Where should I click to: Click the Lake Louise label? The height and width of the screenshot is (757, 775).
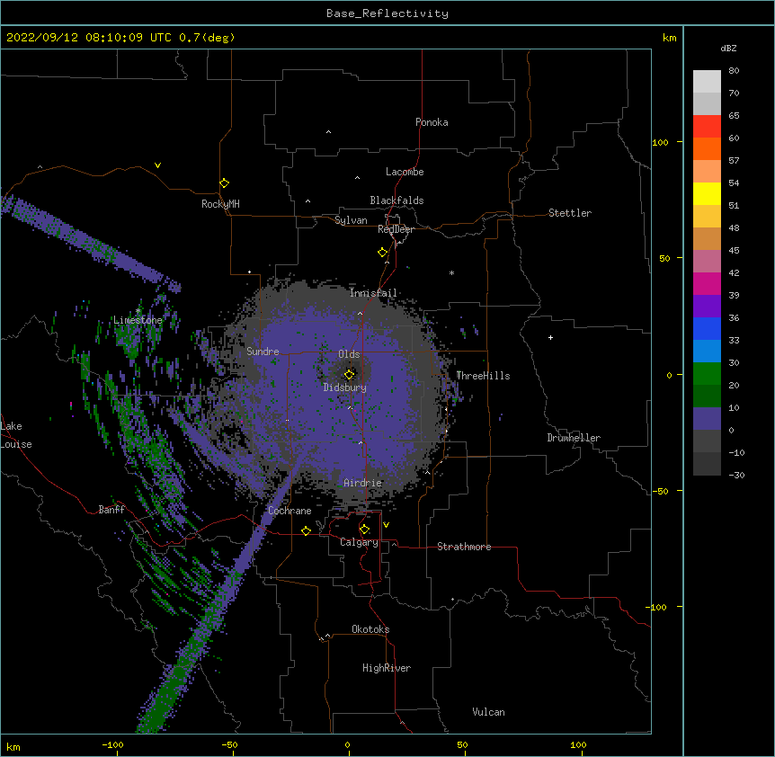[16, 435]
